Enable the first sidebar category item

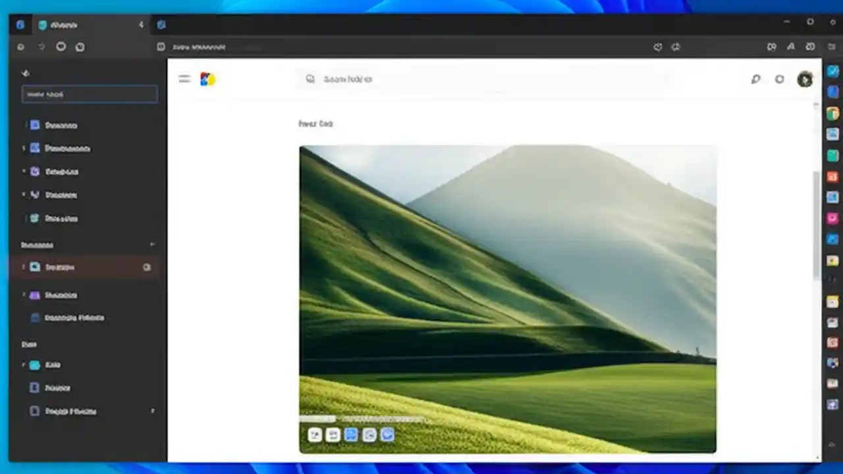click(61, 125)
